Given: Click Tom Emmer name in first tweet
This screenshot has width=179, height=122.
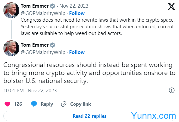Looking at the screenshot, I should coord(35,6).
